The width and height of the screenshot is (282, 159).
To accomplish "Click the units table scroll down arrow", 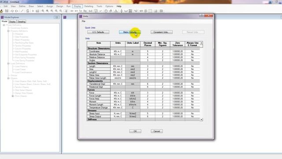I will point(201,120).
